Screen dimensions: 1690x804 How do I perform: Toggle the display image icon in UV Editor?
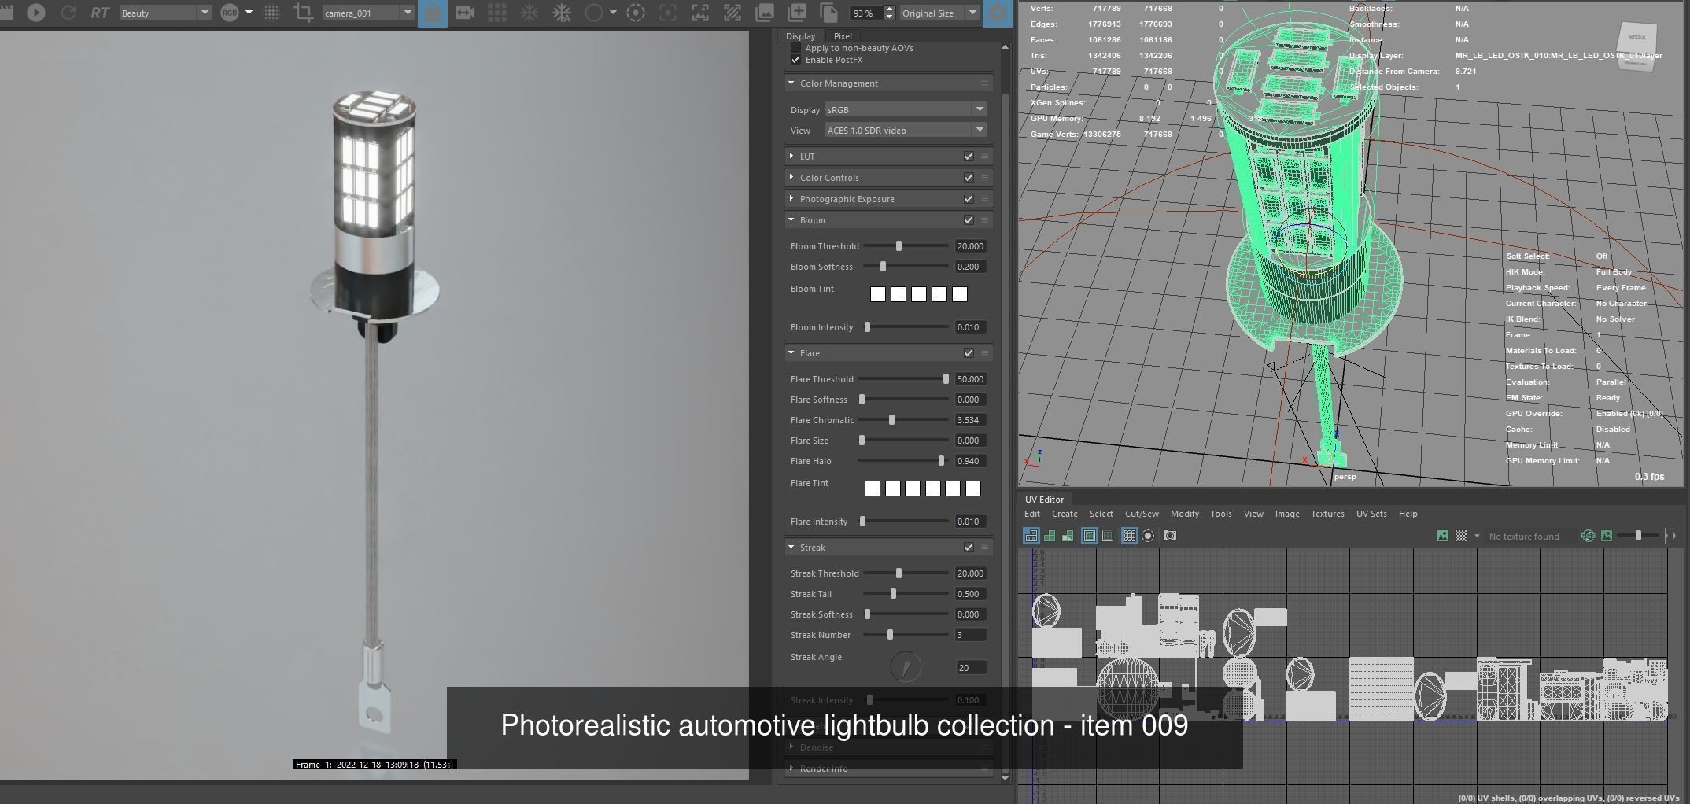coord(1442,536)
